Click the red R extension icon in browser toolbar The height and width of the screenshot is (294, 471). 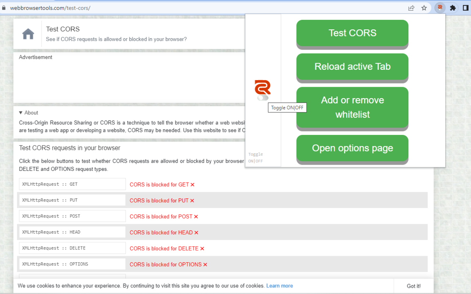coord(440,8)
